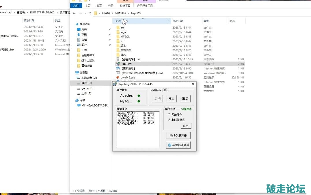Screen dimensions: 311x195
Task: Click the 【更新地址】 internet shortcut icon
Action: point(118,68)
